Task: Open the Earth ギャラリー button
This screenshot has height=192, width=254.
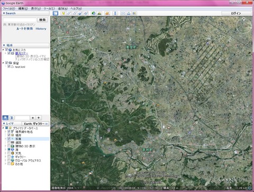Action: pos(35,124)
